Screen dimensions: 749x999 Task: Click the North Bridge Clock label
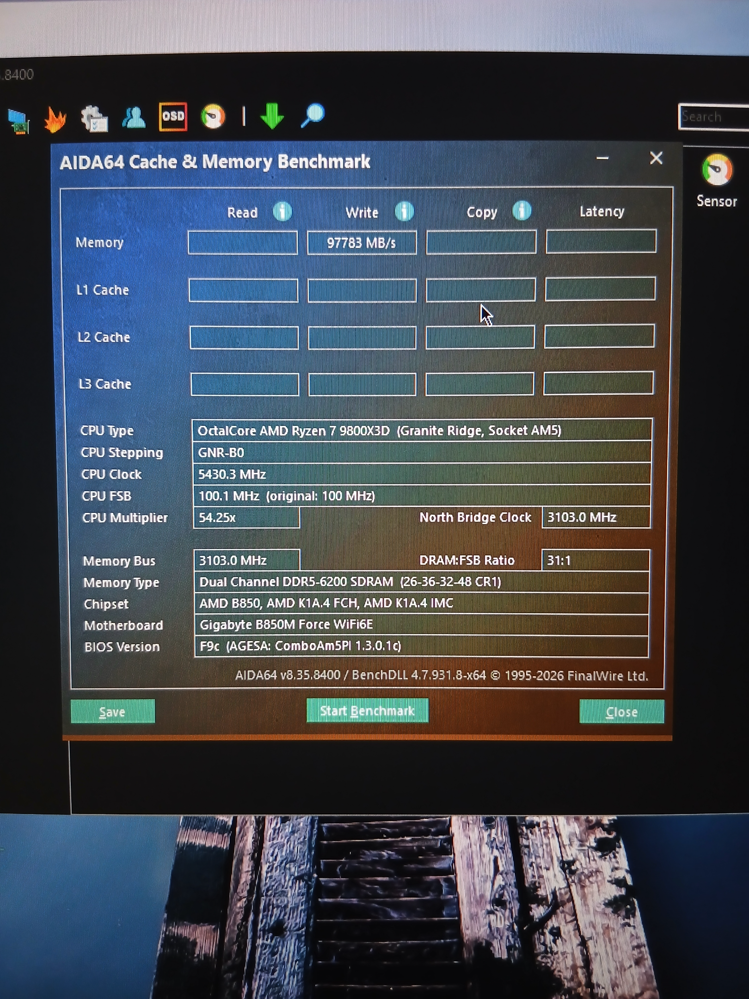[475, 517]
